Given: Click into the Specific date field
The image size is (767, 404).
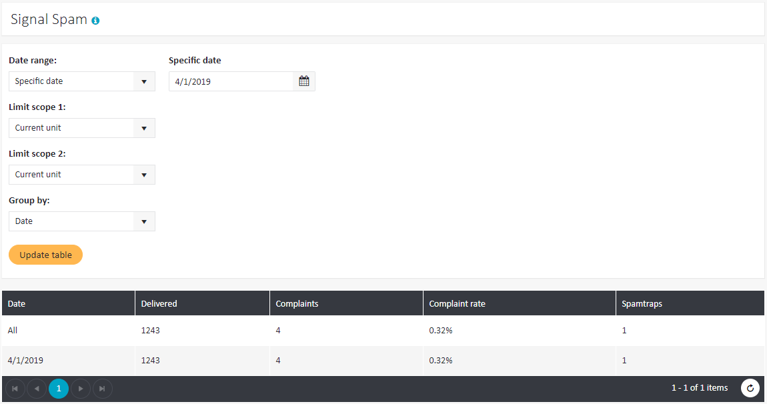Looking at the screenshot, I should pos(230,81).
